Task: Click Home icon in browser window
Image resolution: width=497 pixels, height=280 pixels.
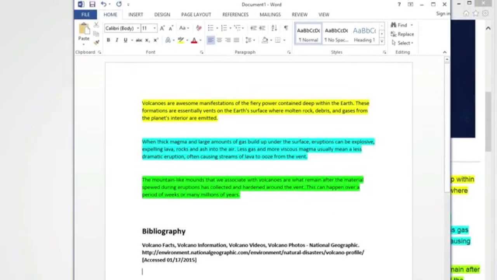Action: click(x=466, y=13)
